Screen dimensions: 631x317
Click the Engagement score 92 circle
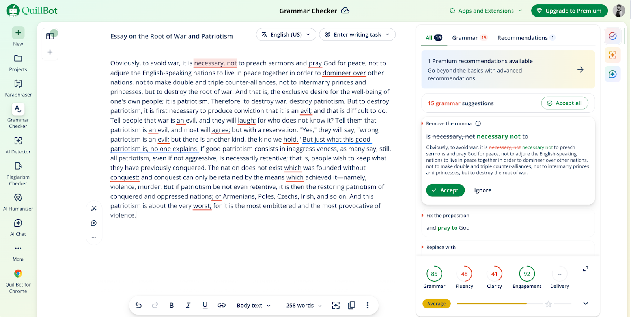[x=527, y=274]
